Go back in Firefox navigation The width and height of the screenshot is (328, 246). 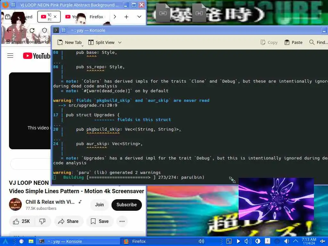(9, 30)
